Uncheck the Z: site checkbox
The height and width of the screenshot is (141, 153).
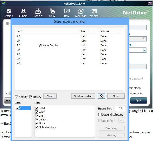17,108
